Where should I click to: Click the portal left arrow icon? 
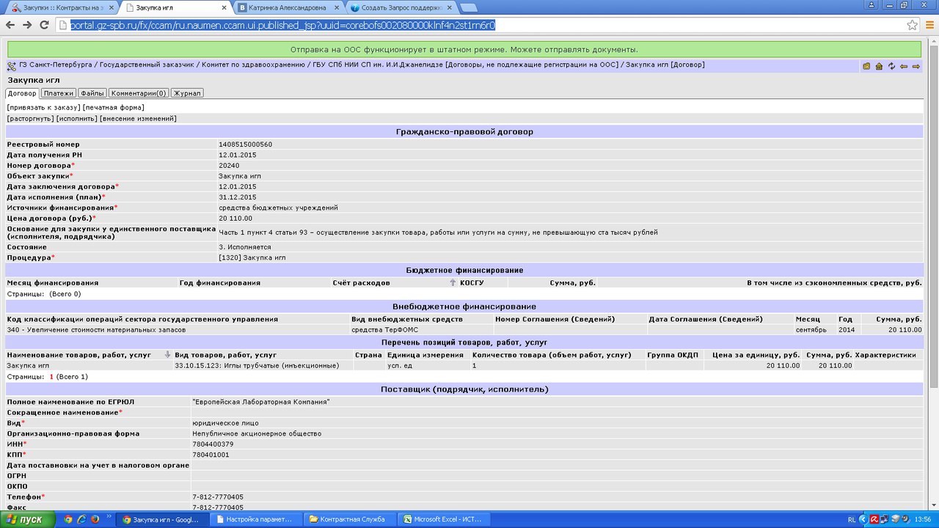coord(904,66)
